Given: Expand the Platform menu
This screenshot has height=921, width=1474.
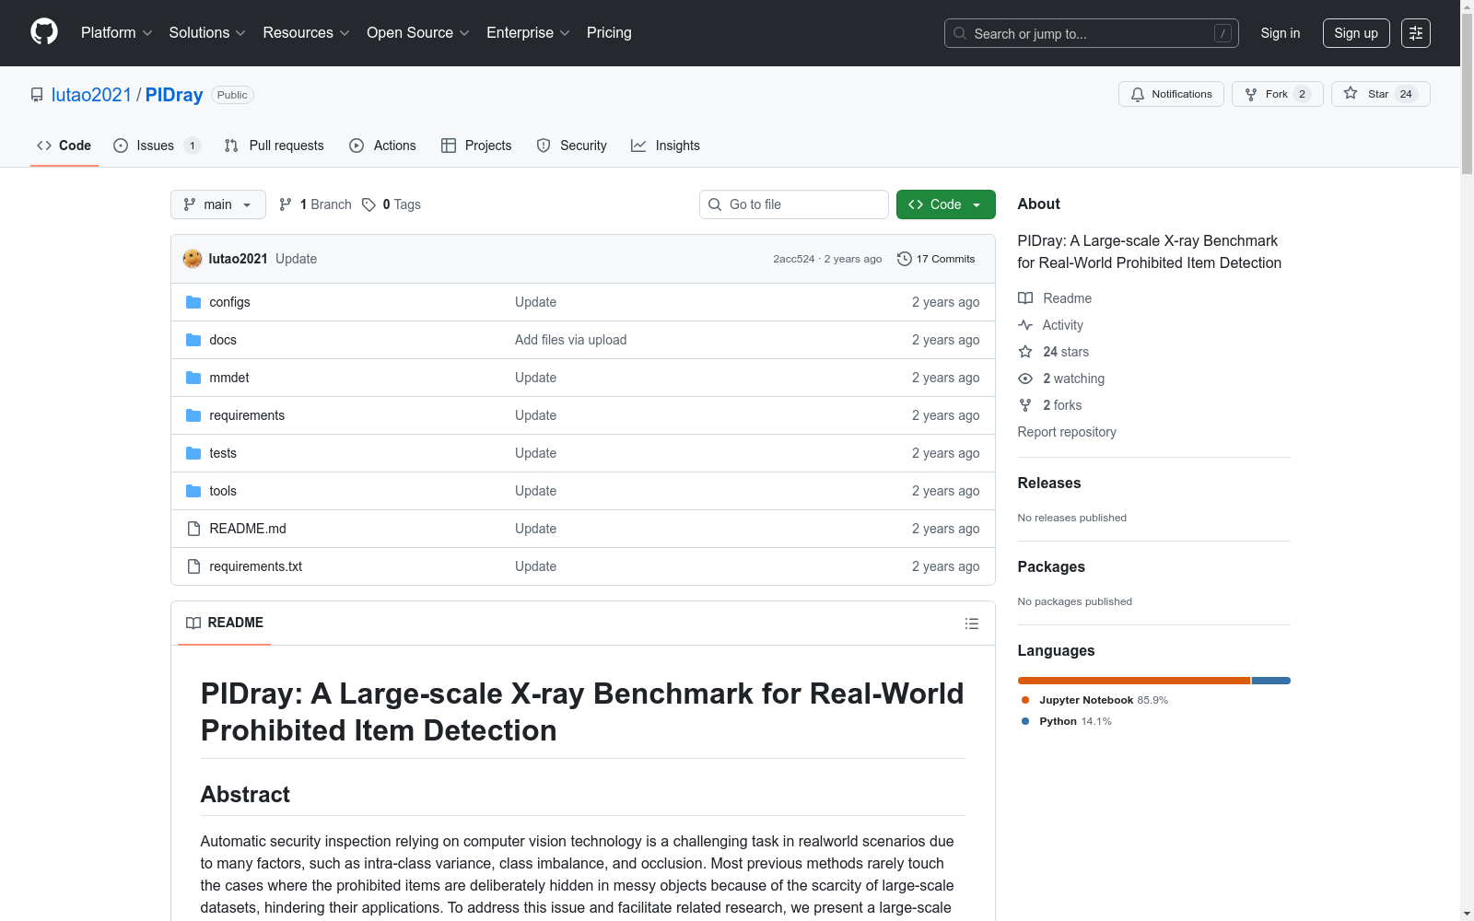Looking at the screenshot, I should pos(117,33).
